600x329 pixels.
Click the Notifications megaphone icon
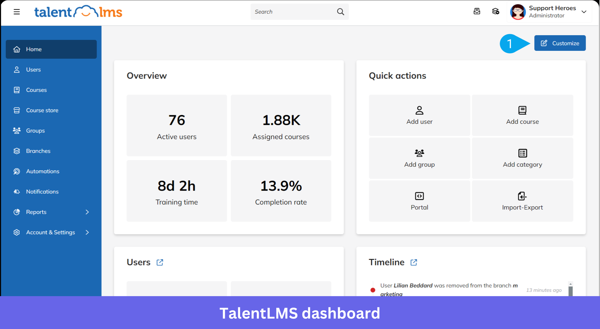[x=17, y=192]
